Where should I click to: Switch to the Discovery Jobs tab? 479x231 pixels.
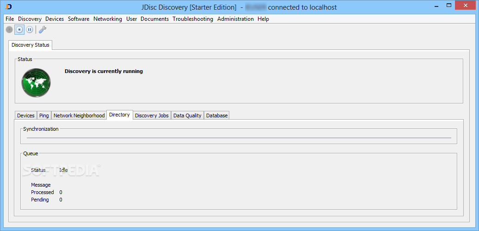152,115
